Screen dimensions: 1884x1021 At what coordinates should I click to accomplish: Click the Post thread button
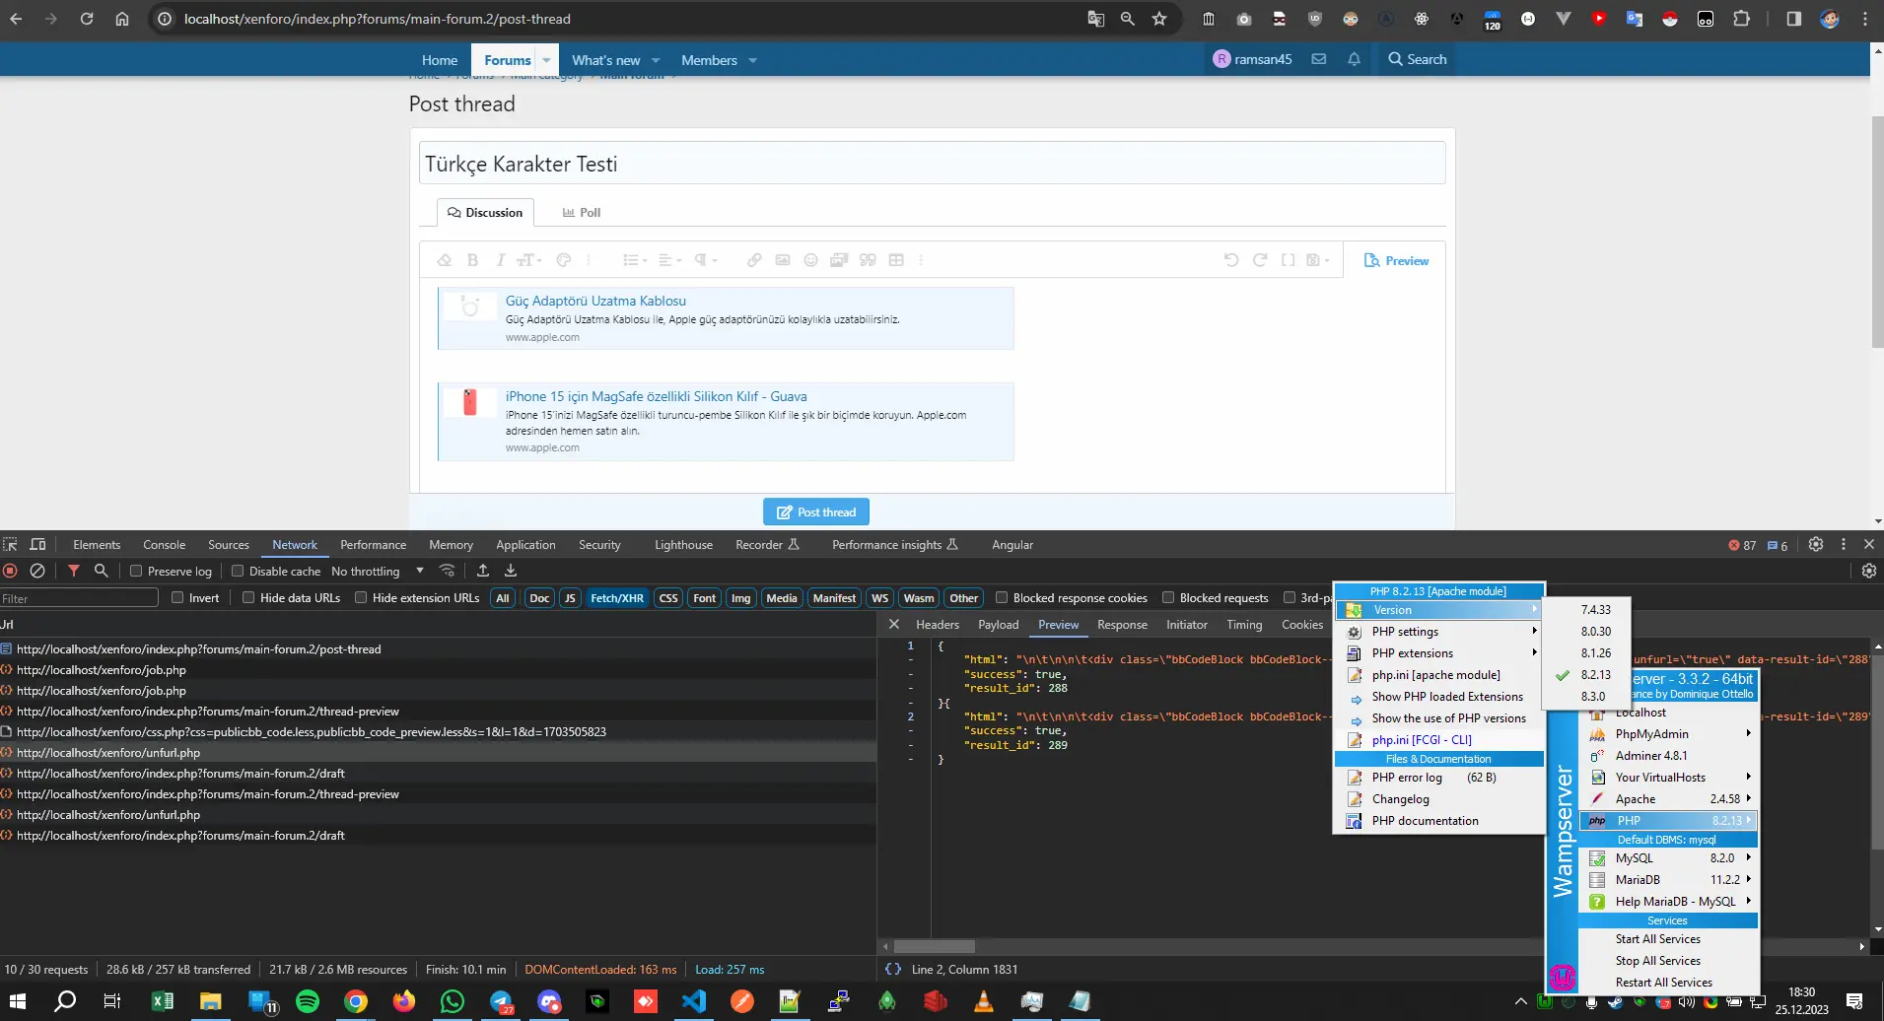[x=816, y=512]
